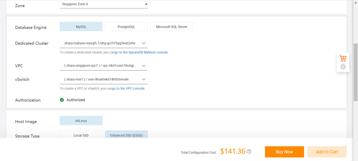Open the Zone dropdown
The image size is (358, 161).
click(104, 5)
